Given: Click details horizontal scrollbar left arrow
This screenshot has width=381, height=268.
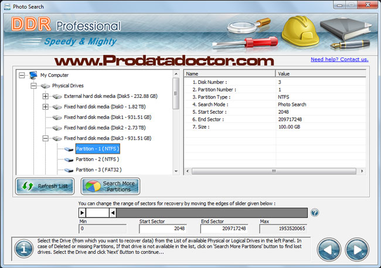Looking at the screenshot, I should pyautogui.click(x=188, y=171).
